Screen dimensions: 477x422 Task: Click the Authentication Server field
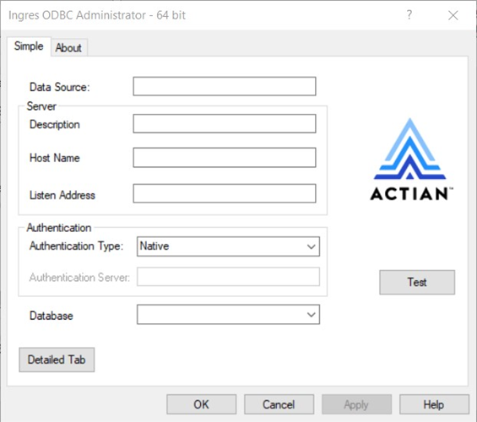[228, 277]
